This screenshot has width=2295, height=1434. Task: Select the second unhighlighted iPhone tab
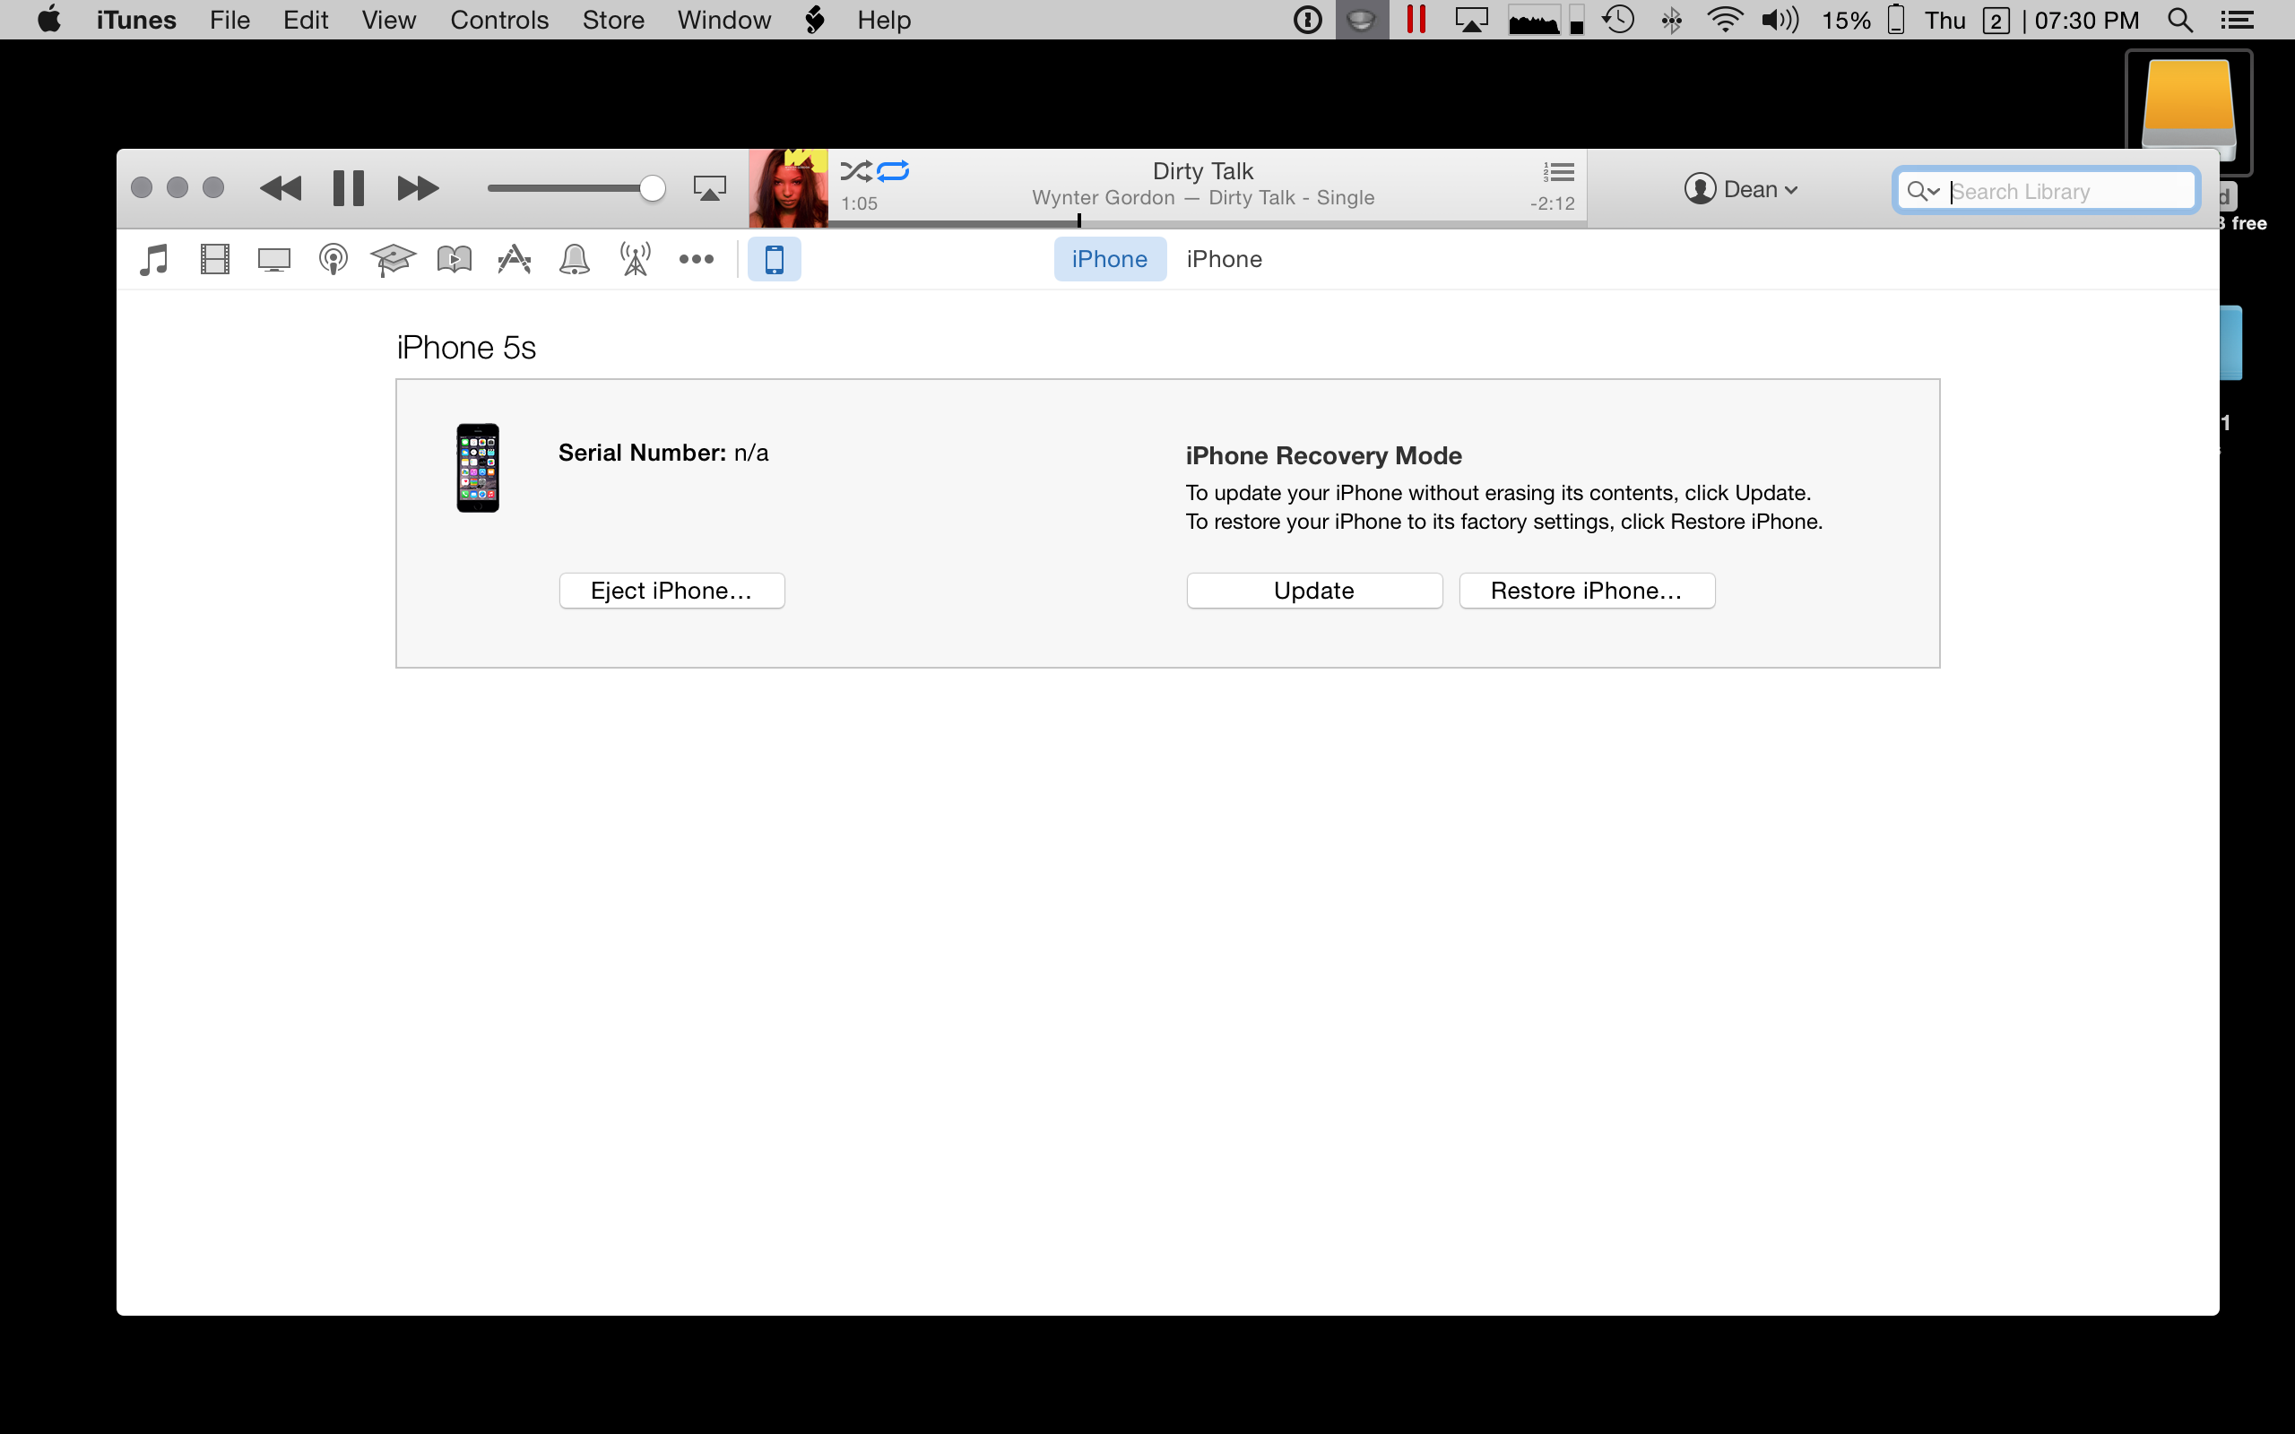click(1225, 259)
